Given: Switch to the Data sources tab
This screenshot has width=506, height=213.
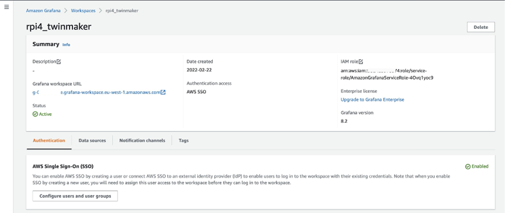Looking at the screenshot, I should [92, 141].
